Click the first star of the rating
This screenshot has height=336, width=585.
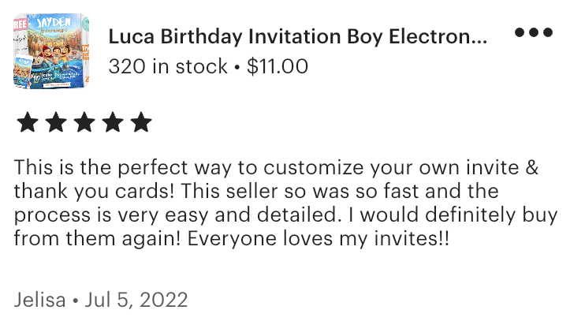click(x=28, y=122)
